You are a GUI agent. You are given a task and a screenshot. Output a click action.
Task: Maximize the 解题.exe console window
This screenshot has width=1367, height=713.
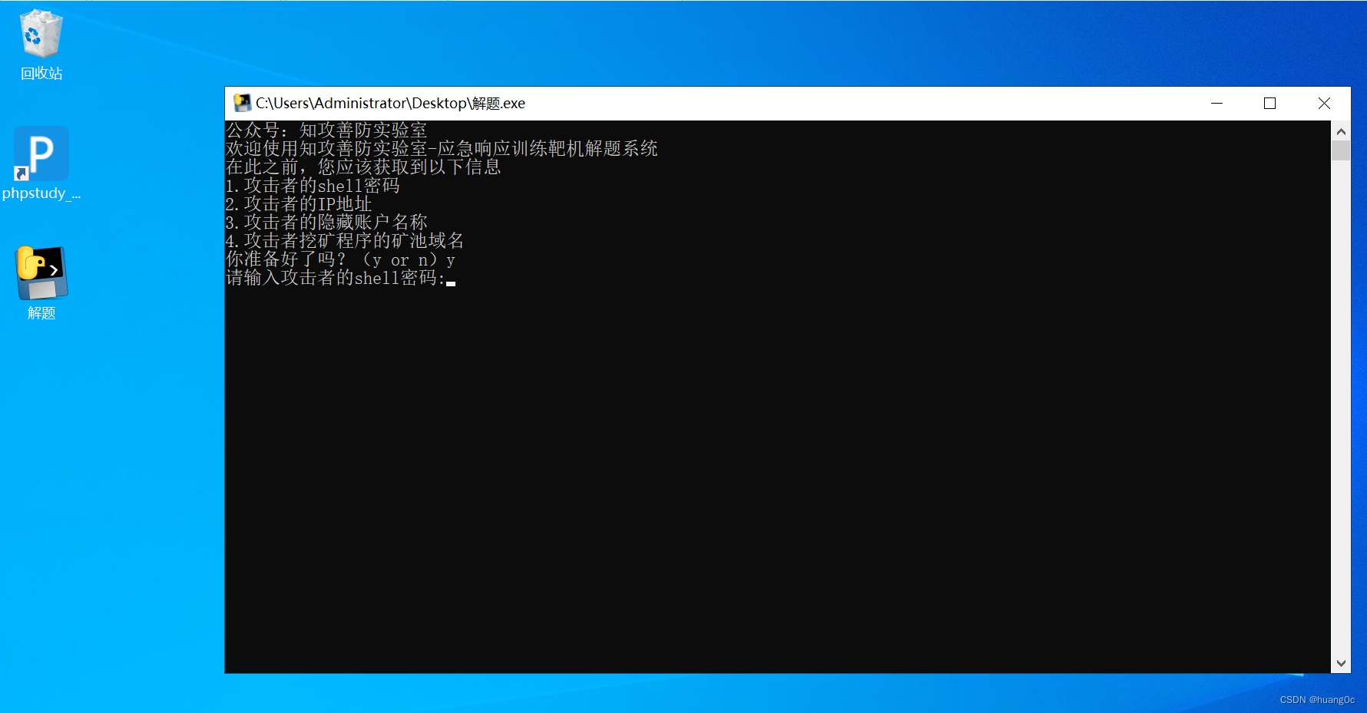pyautogui.click(x=1269, y=103)
